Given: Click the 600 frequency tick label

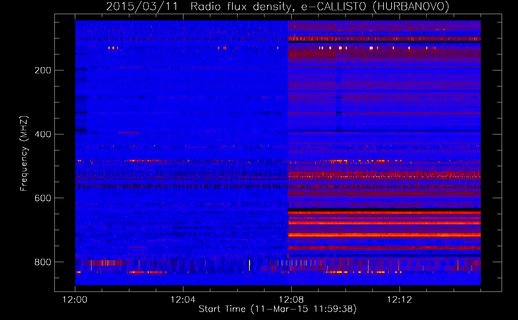Looking at the screenshot, I should coord(43,198).
